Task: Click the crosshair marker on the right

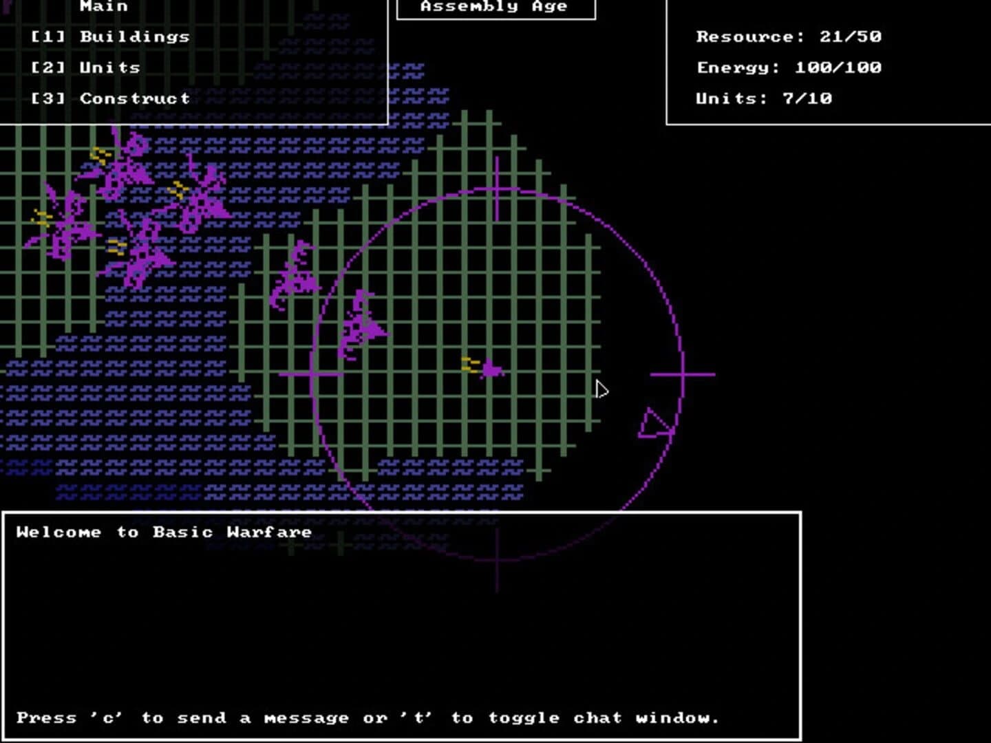Action: point(683,374)
